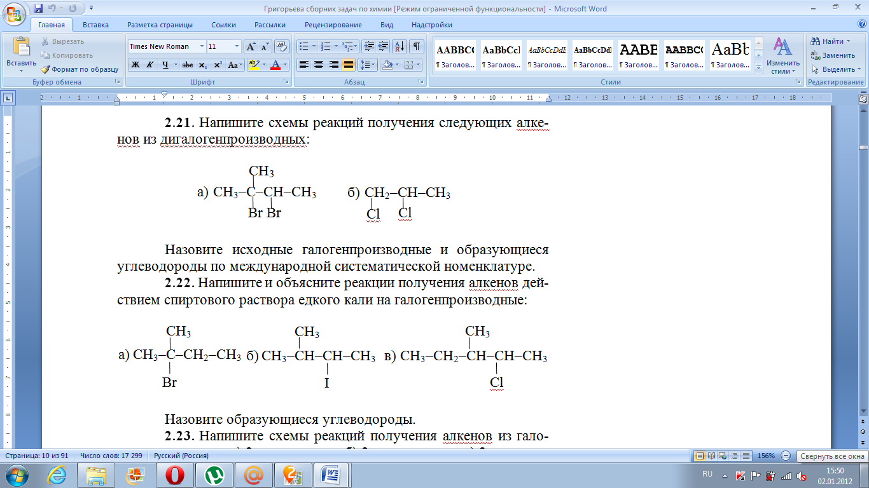Open the multilevel list dropdown
This screenshot has width=869, height=488.
pyautogui.click(x=349, y=46)
